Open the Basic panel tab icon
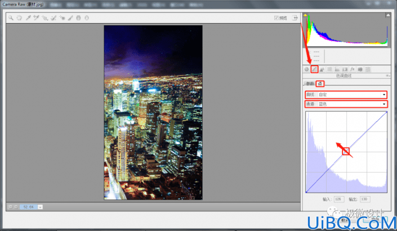397x231 pixels. (306, 69)
